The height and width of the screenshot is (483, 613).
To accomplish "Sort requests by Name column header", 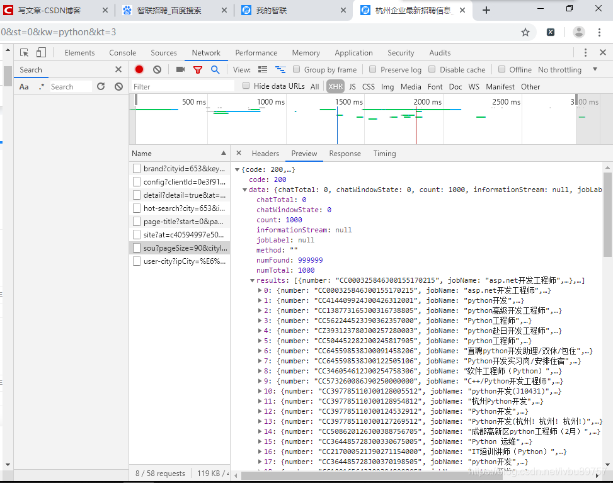I will click(180, 154).
